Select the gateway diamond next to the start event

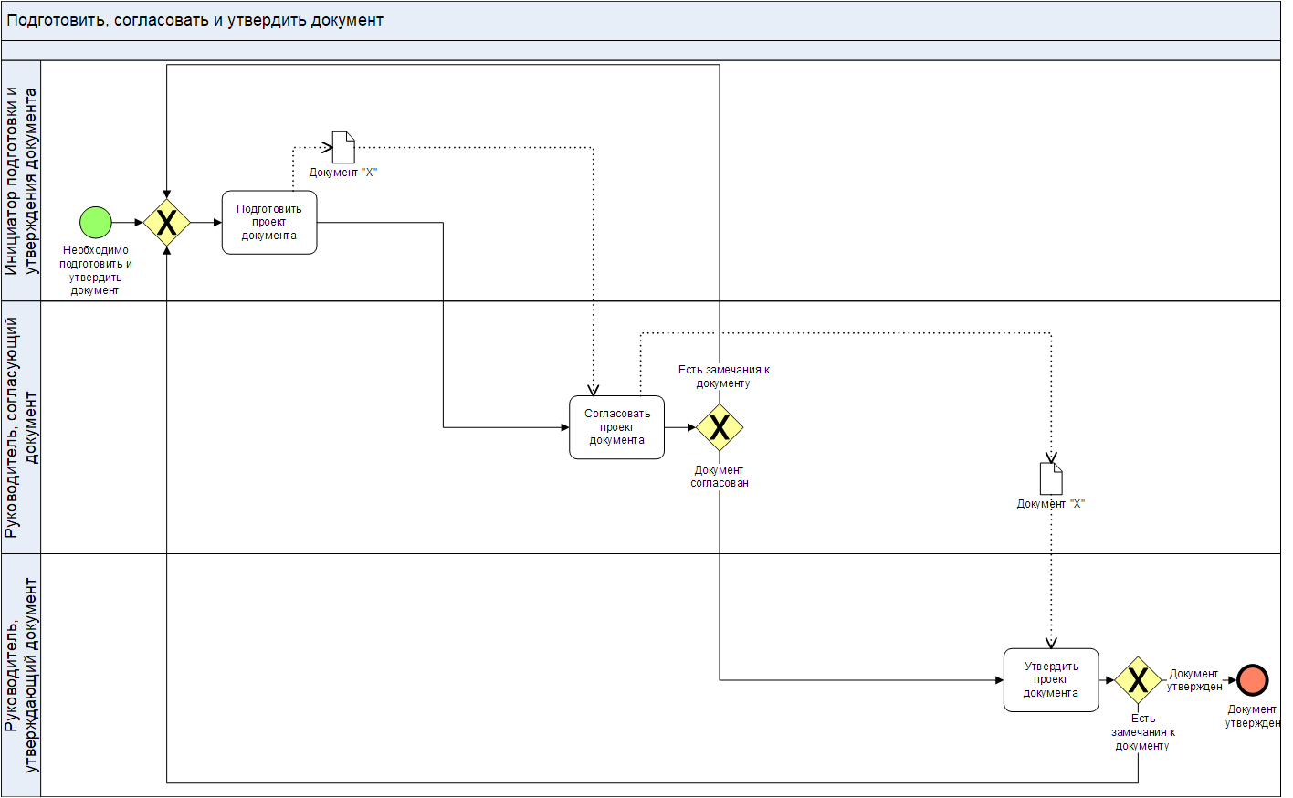[x=167, y=223]
